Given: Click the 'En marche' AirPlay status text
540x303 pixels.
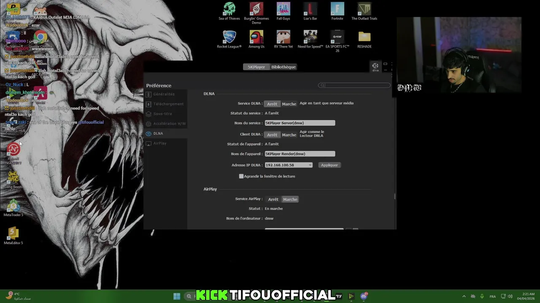Looking at the screenshot, I should 274,209.
